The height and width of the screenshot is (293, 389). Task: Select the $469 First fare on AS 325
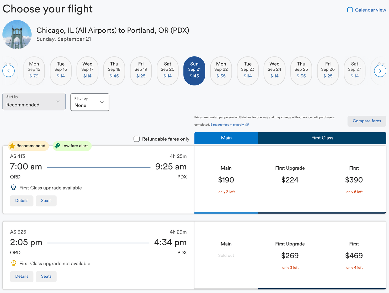(354, 256)
